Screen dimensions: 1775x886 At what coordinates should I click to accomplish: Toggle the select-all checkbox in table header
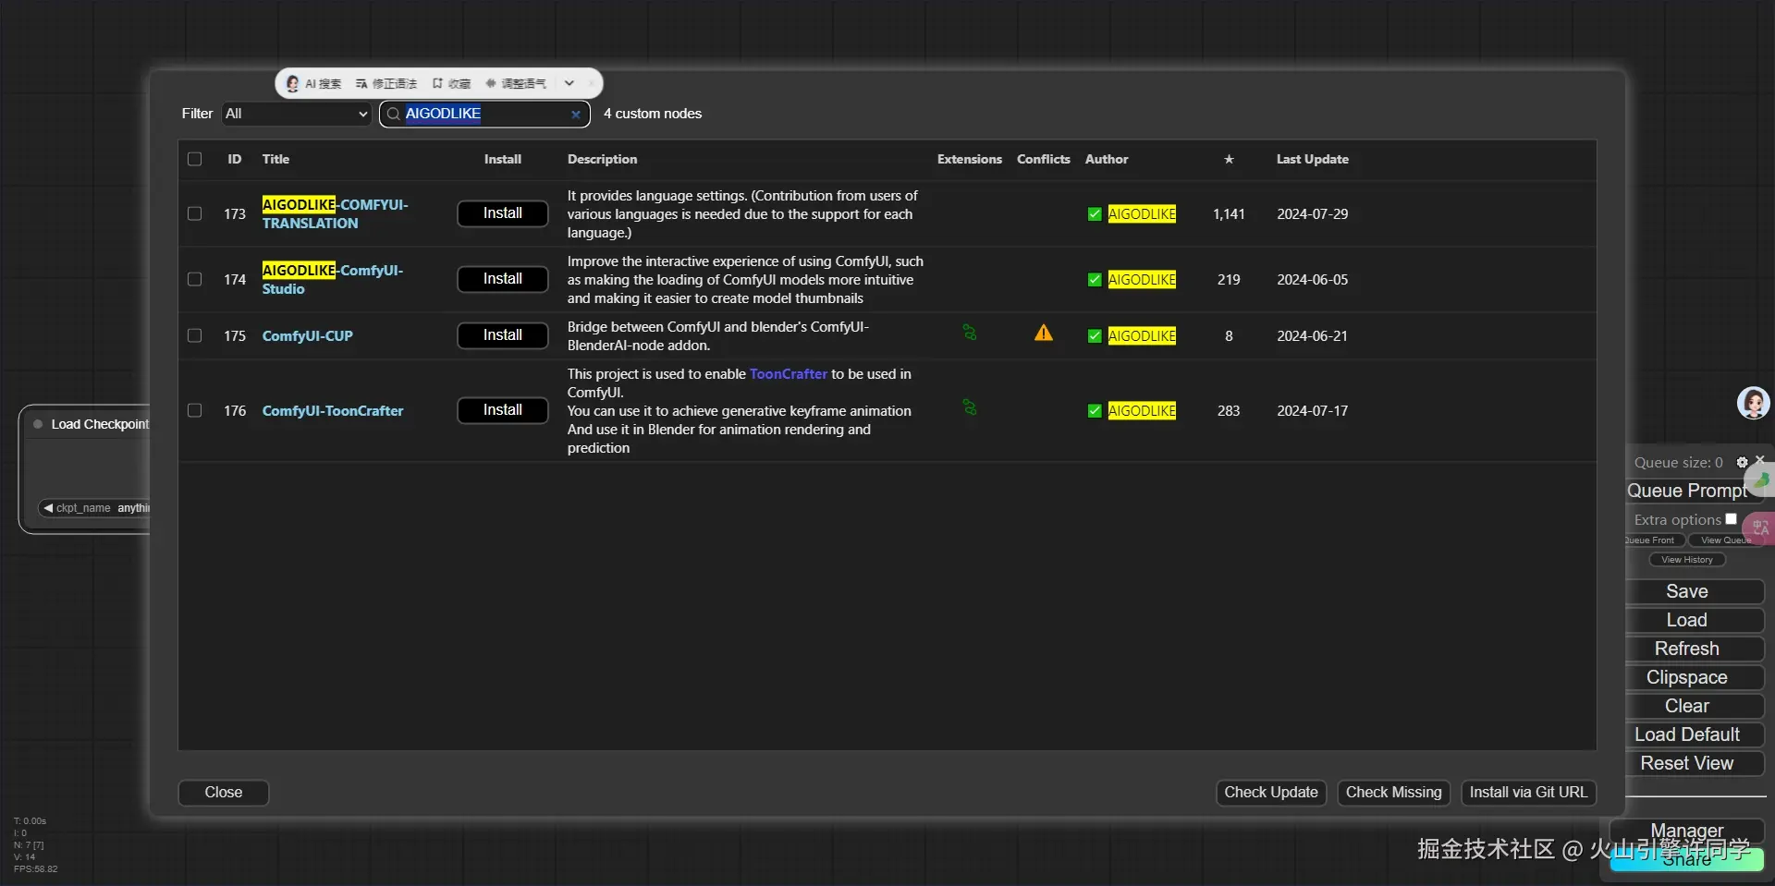194,159
